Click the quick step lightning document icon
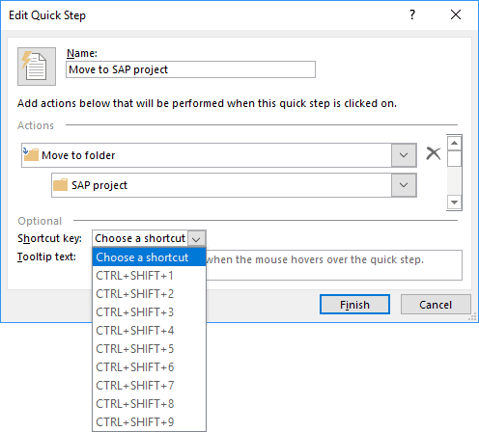Image resolution: width=479 pixels, height=432 pixels. (x=37, y=67)
